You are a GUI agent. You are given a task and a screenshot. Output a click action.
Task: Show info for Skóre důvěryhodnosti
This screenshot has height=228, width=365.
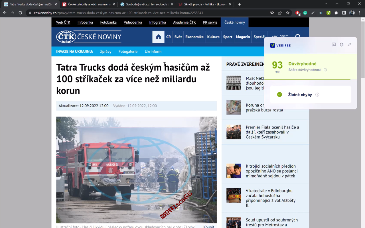coord(325,70)
